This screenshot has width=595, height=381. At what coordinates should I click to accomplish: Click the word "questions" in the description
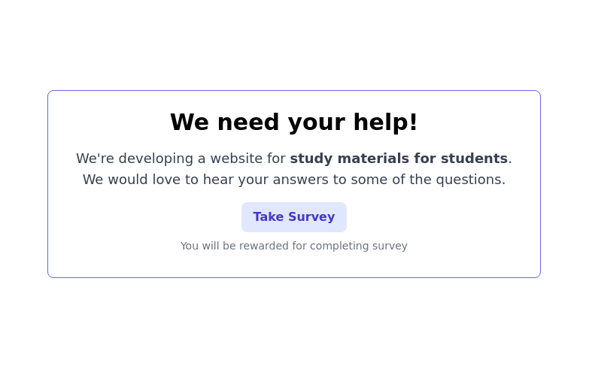[x=472, y=180]
